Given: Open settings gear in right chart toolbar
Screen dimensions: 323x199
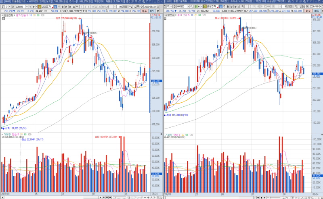Looking at the screenshot, I should pos(307,6).
